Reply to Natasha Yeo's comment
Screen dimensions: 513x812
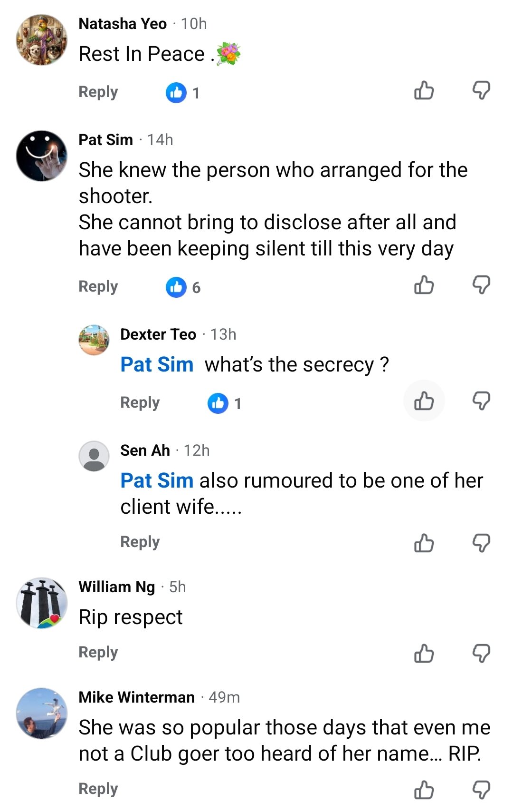[98, 92]
